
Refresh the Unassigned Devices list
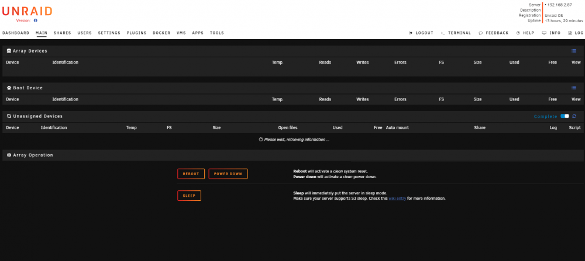[x=574, y=116]
